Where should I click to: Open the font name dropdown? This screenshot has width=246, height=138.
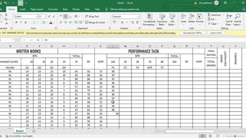click(37, 16)
